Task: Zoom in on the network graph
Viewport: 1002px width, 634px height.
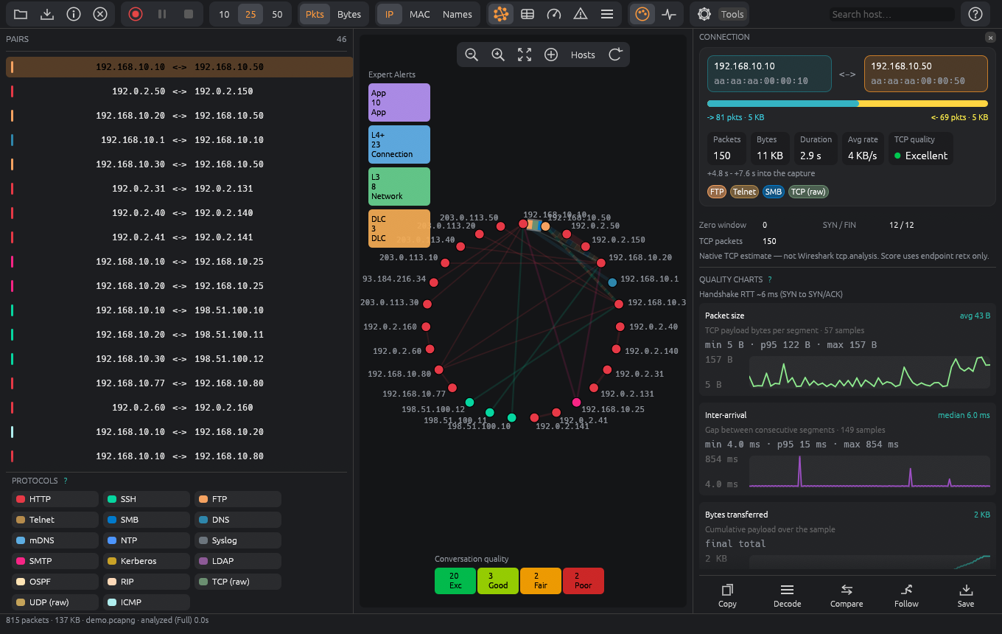Action: pos(498,55)
